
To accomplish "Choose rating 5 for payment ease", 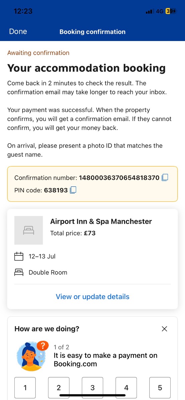I will coord(160,388).
